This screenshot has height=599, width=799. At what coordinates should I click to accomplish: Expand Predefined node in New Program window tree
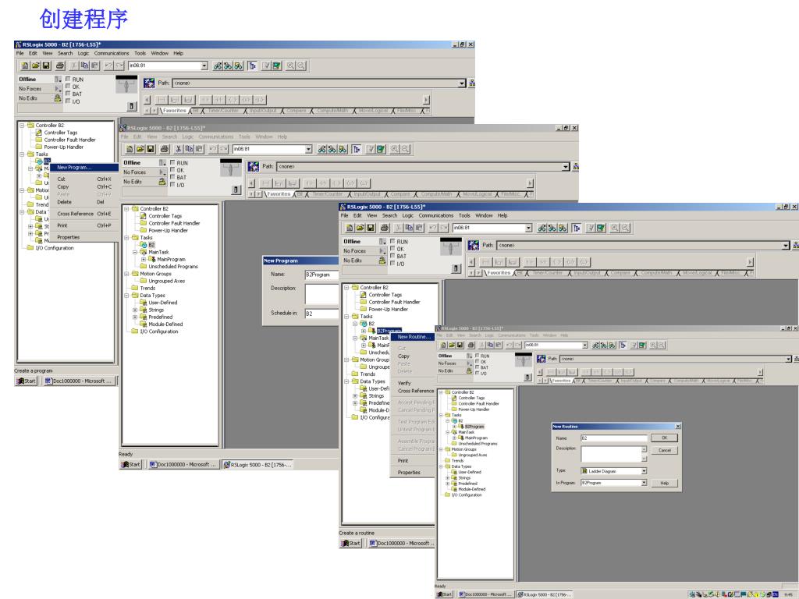(x=135, y=317)
